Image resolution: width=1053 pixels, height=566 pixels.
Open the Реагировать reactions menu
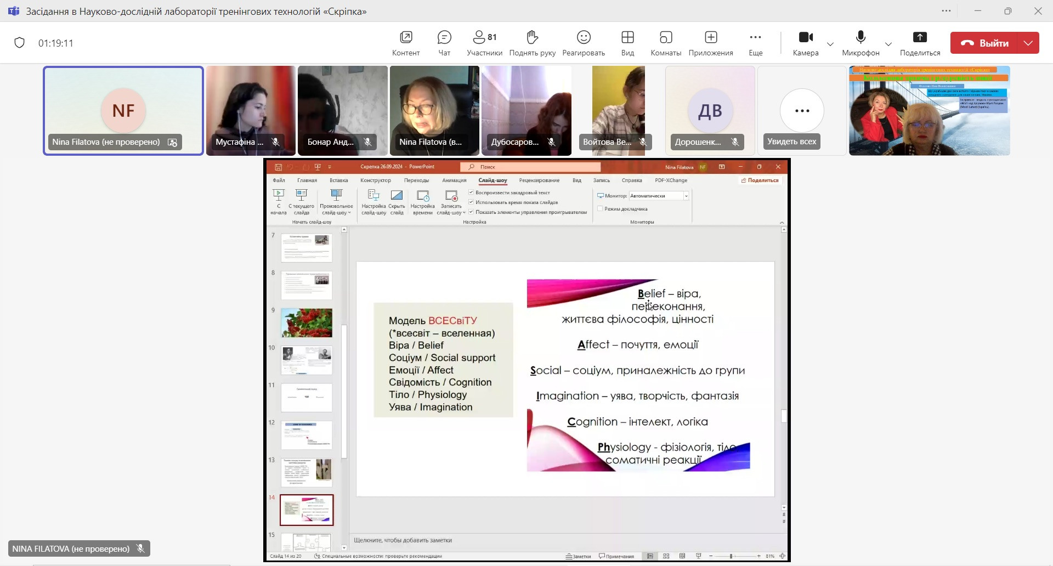pyautogui.click(x=584, y=43)
